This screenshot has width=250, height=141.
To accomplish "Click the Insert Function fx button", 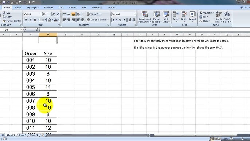I will [x=37, y=30].
